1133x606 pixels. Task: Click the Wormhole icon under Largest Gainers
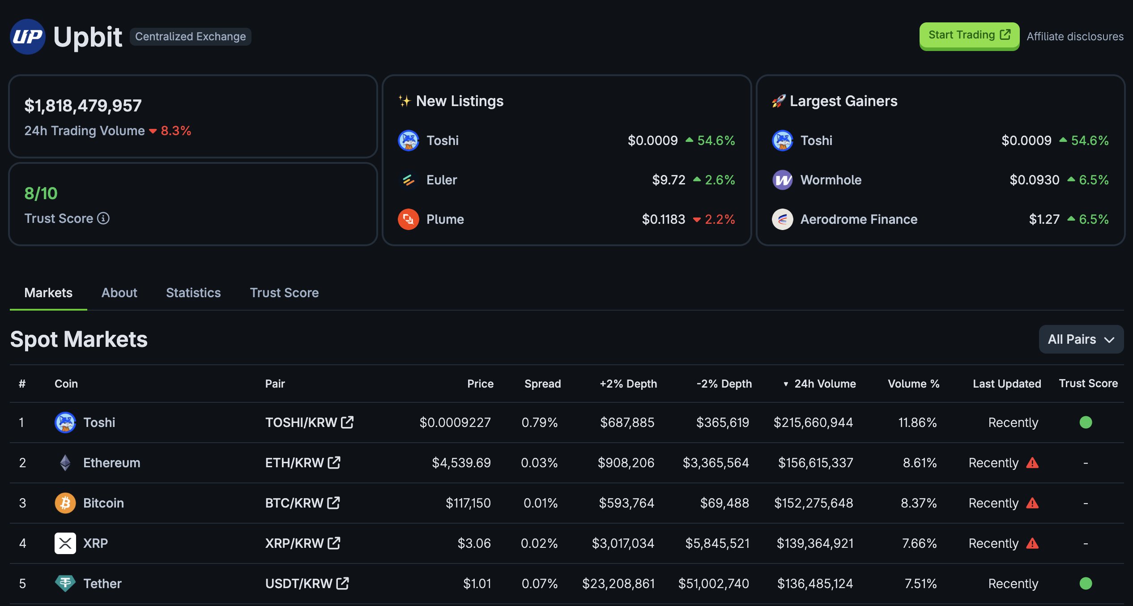tap(782, 180)
